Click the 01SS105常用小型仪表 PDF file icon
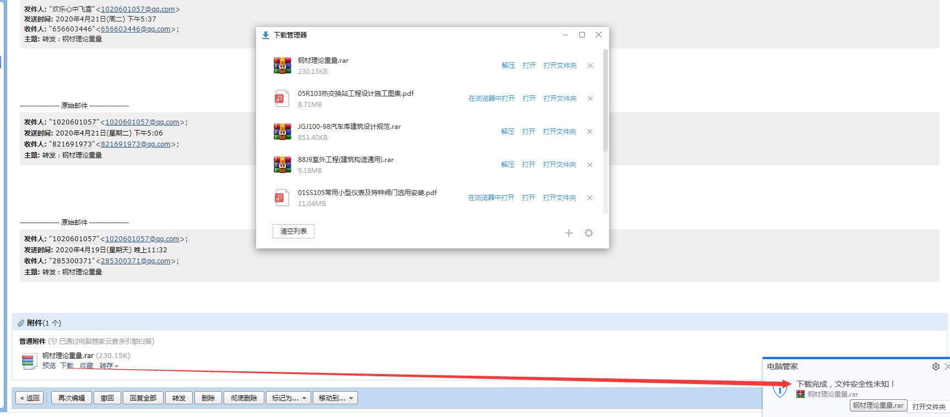The width and height of the screenshot is (950, 417). [281, 198]
